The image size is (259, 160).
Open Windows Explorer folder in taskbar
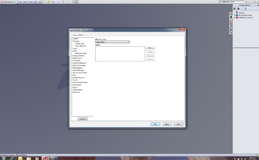click(x=29, y=158)
